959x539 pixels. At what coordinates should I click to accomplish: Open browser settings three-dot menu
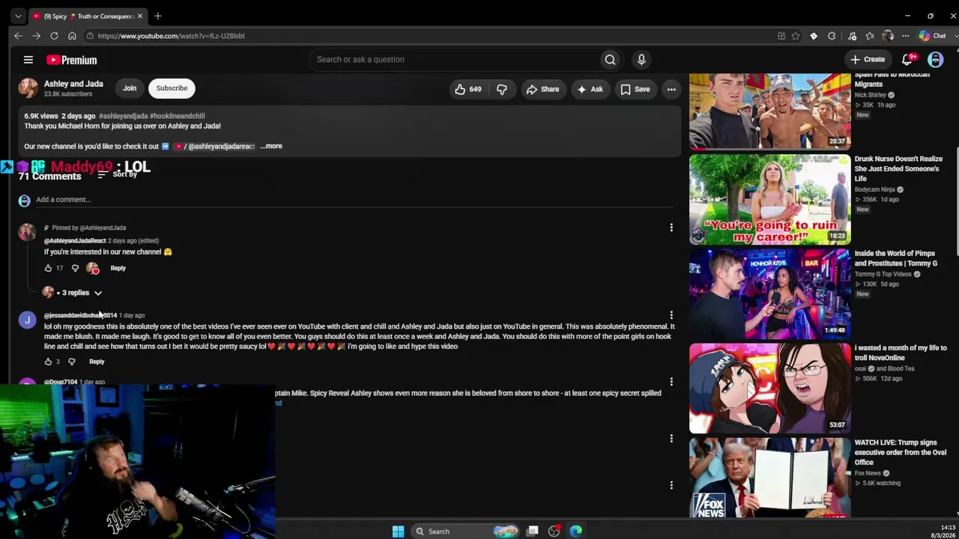coord(905,36)
